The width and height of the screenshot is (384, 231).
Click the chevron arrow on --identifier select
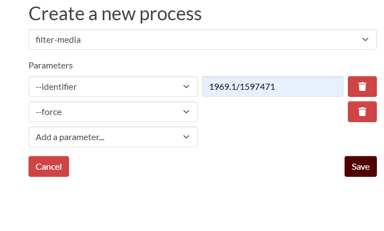click(x=186, y=86)
